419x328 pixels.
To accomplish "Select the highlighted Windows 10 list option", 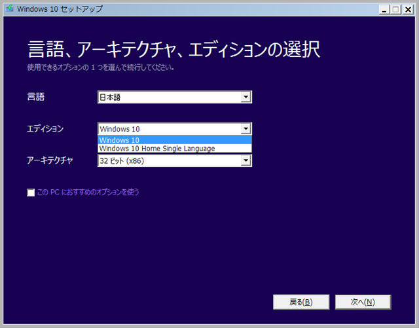I will tap(175, 140).
